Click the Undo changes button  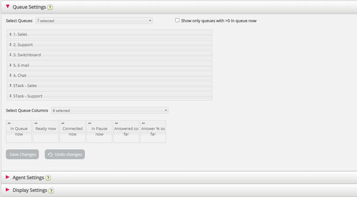pyautogui.click(x=65, y=154)
